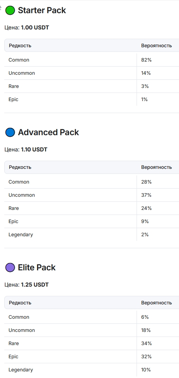Select the Legendary row showing 10%
Screen dimensions: 179x378
click(91, 370)
